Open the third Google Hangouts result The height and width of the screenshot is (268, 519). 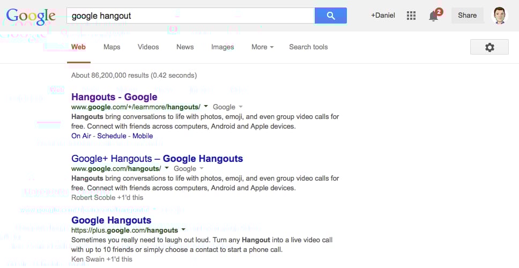click(111, 220)
